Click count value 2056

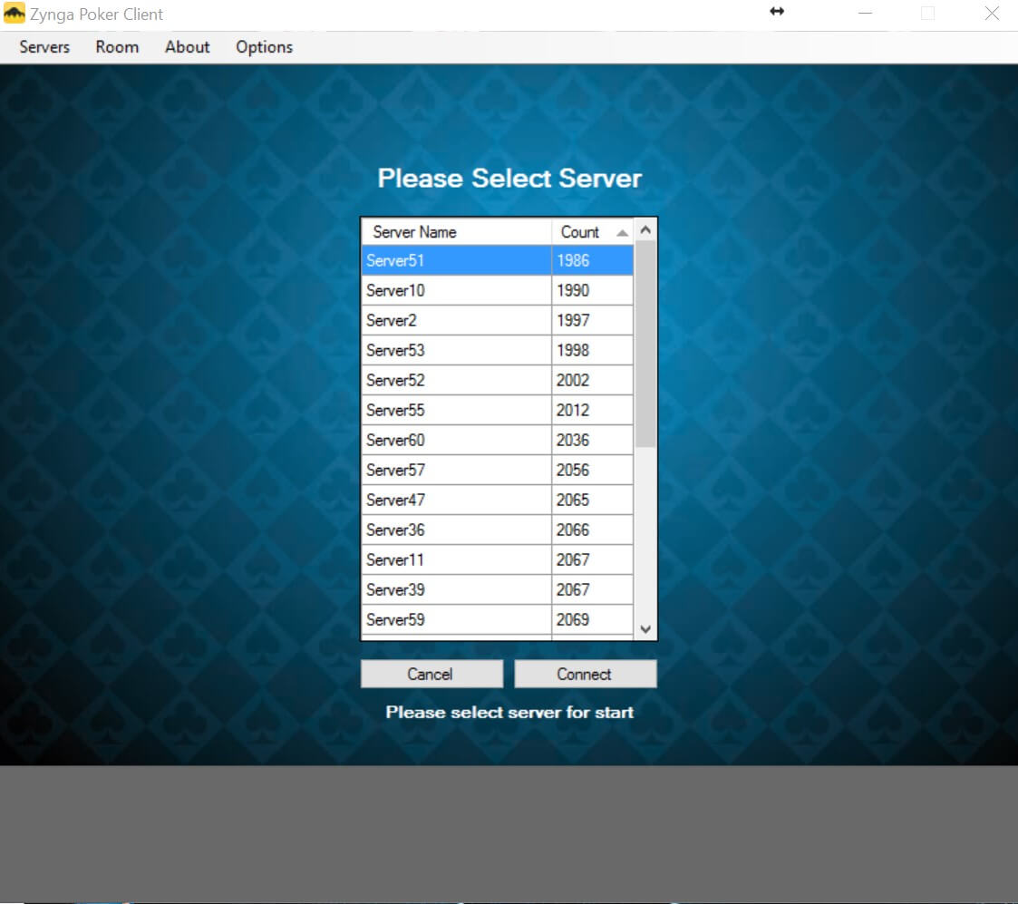573,470
